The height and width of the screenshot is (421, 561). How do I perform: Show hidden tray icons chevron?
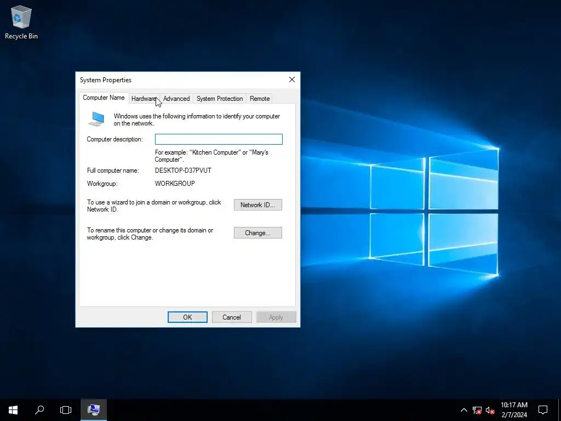[463, 410]
